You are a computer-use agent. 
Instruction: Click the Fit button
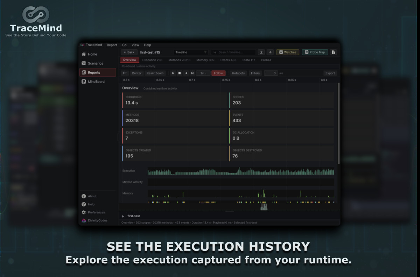[125, 73]
